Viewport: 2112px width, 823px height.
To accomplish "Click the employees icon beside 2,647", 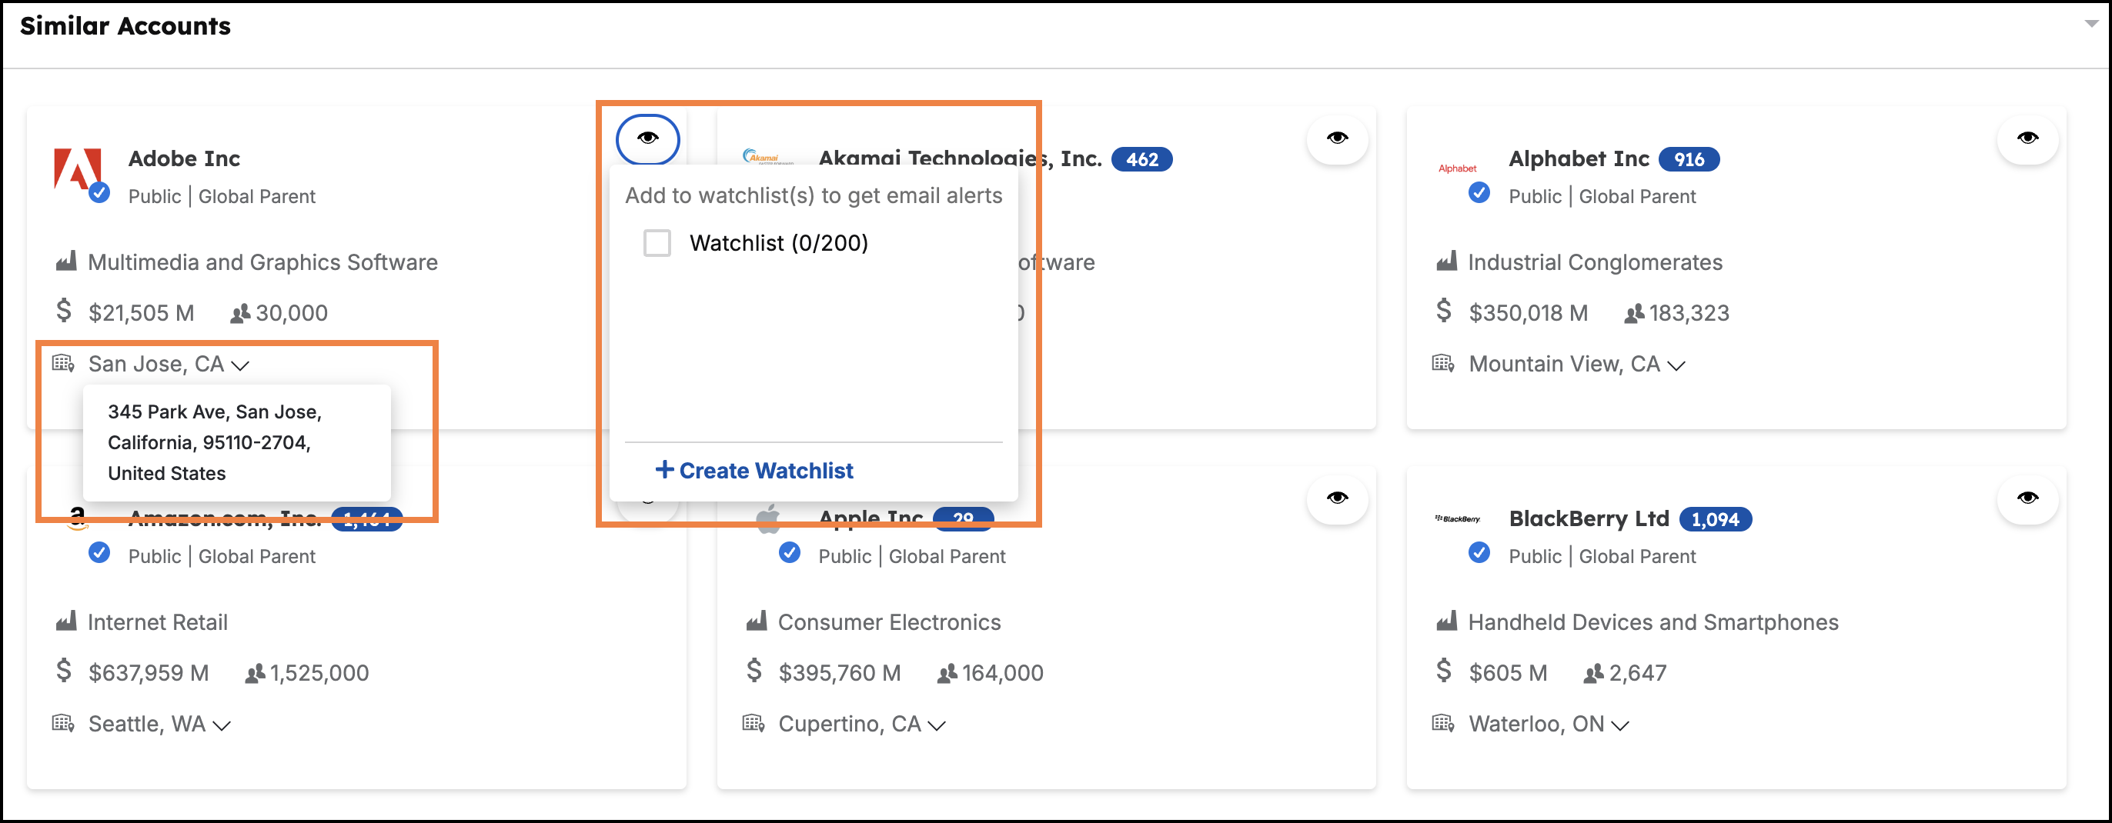I will (1593, 674).
